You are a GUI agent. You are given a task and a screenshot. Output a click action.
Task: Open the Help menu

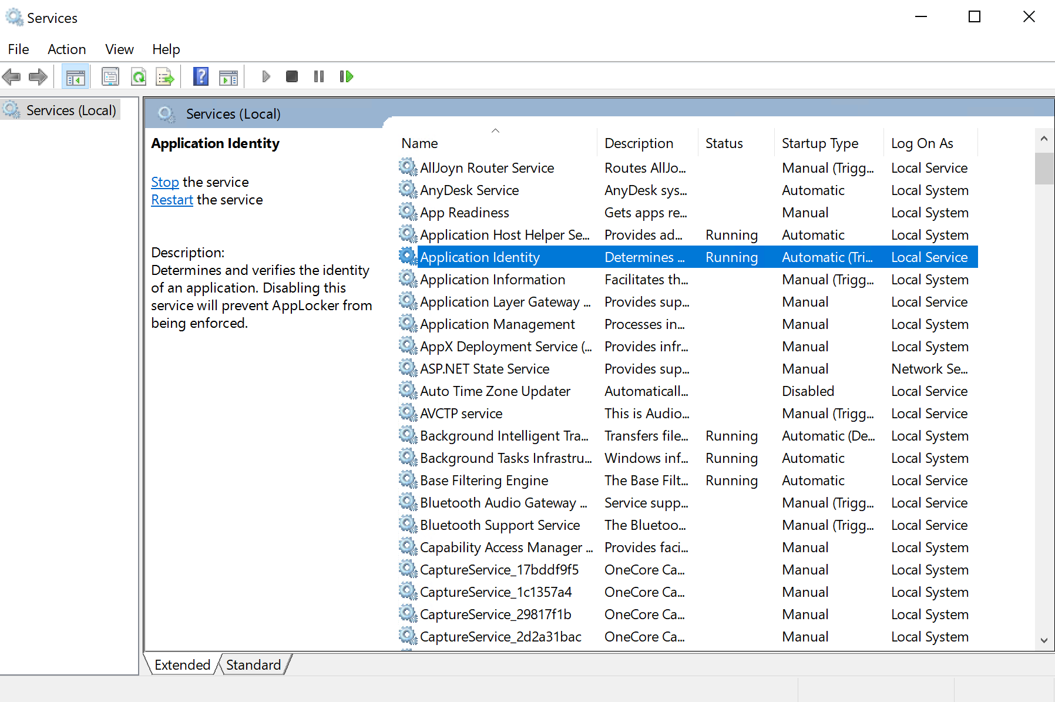[x=166, y=49]
